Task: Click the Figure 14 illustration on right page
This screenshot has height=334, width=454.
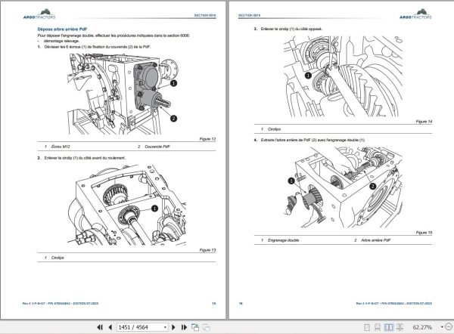Action: pos(343,76)
